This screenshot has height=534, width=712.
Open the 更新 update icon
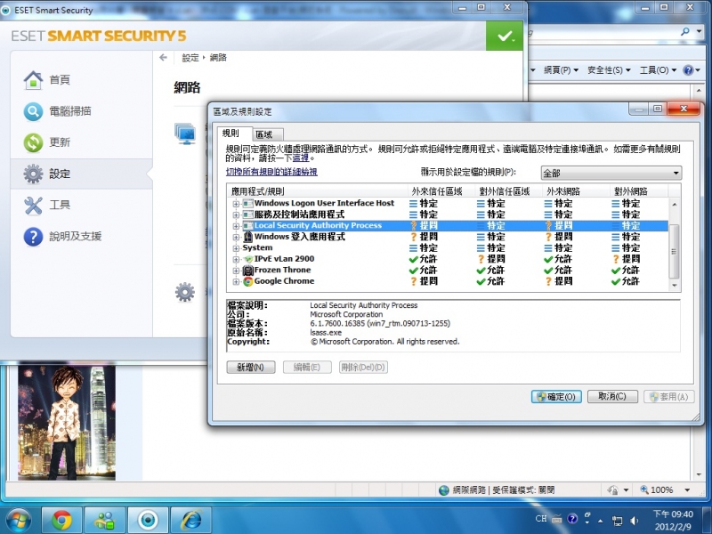click(33, 142)
